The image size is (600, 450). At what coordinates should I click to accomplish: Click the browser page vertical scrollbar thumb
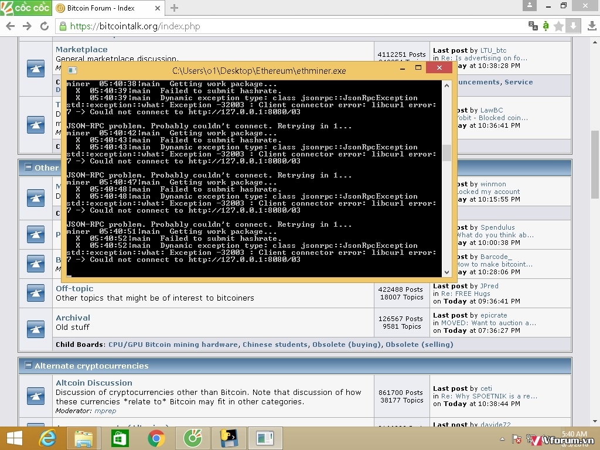click(x=595, y=165)
